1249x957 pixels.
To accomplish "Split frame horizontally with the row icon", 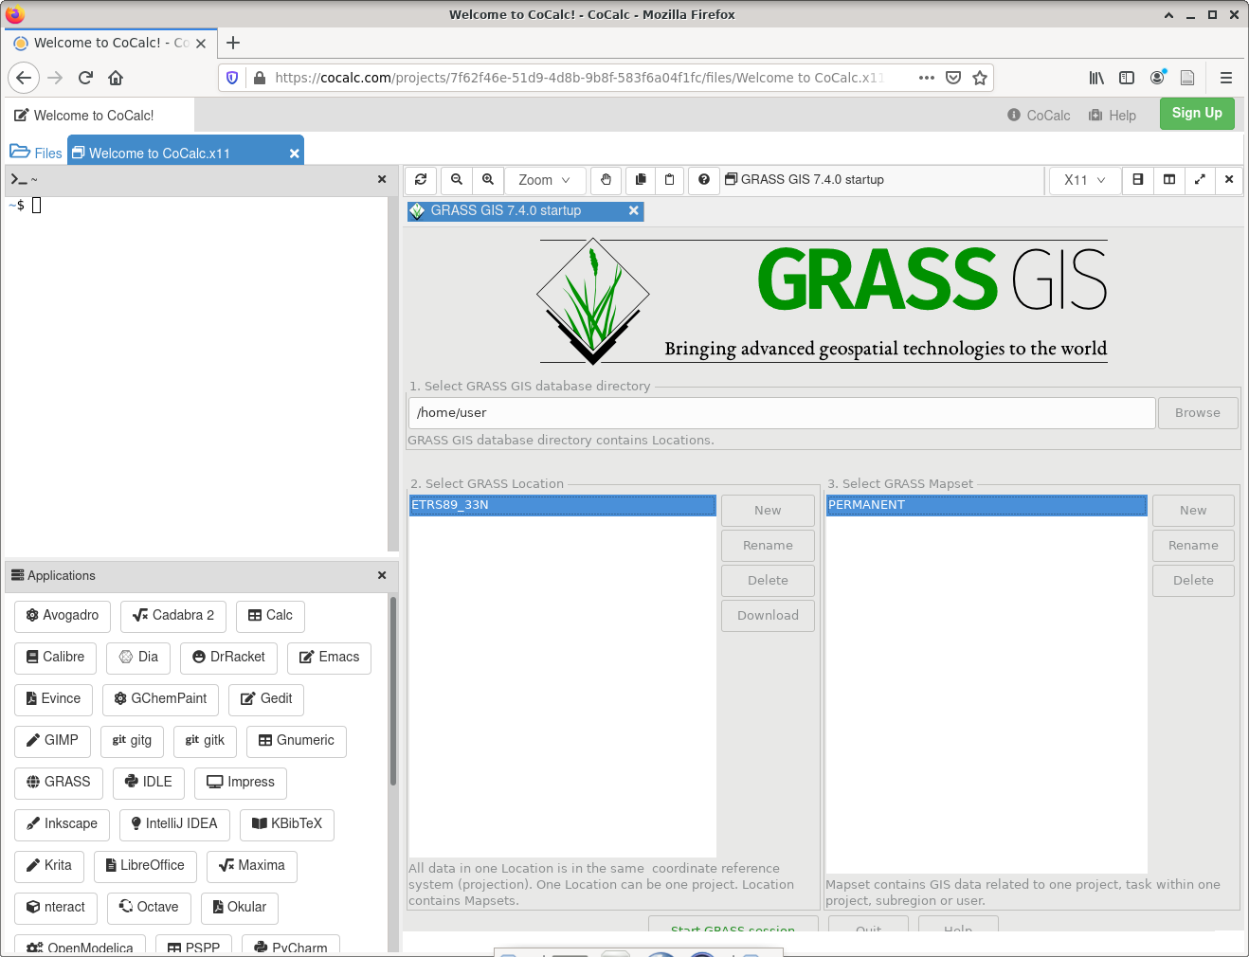I will coord(1138,180).
